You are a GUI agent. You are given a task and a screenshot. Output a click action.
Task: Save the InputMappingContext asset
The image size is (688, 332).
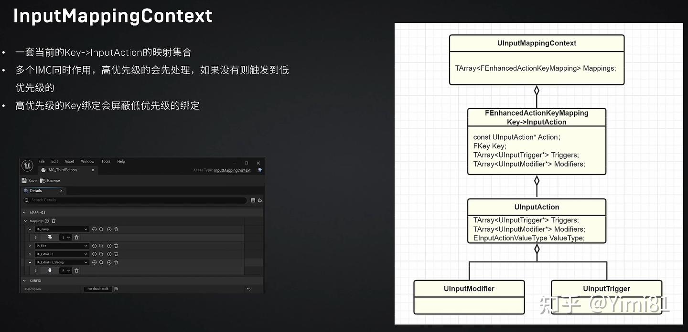click(30, 180)
